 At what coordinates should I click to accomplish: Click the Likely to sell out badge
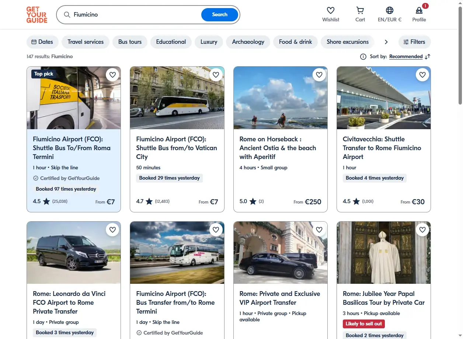tap(363, 324)
